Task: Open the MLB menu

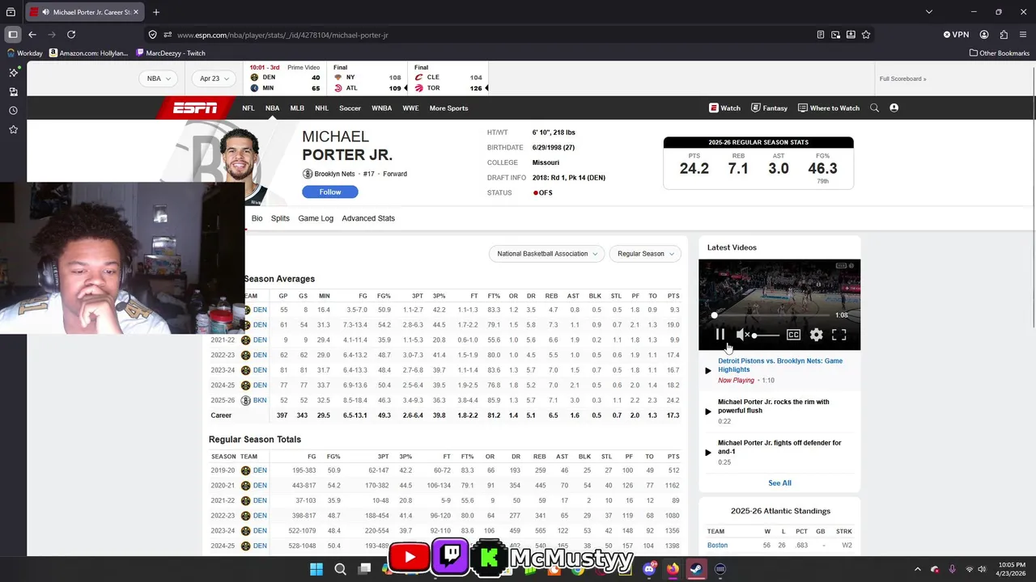Action: point(297,108)
